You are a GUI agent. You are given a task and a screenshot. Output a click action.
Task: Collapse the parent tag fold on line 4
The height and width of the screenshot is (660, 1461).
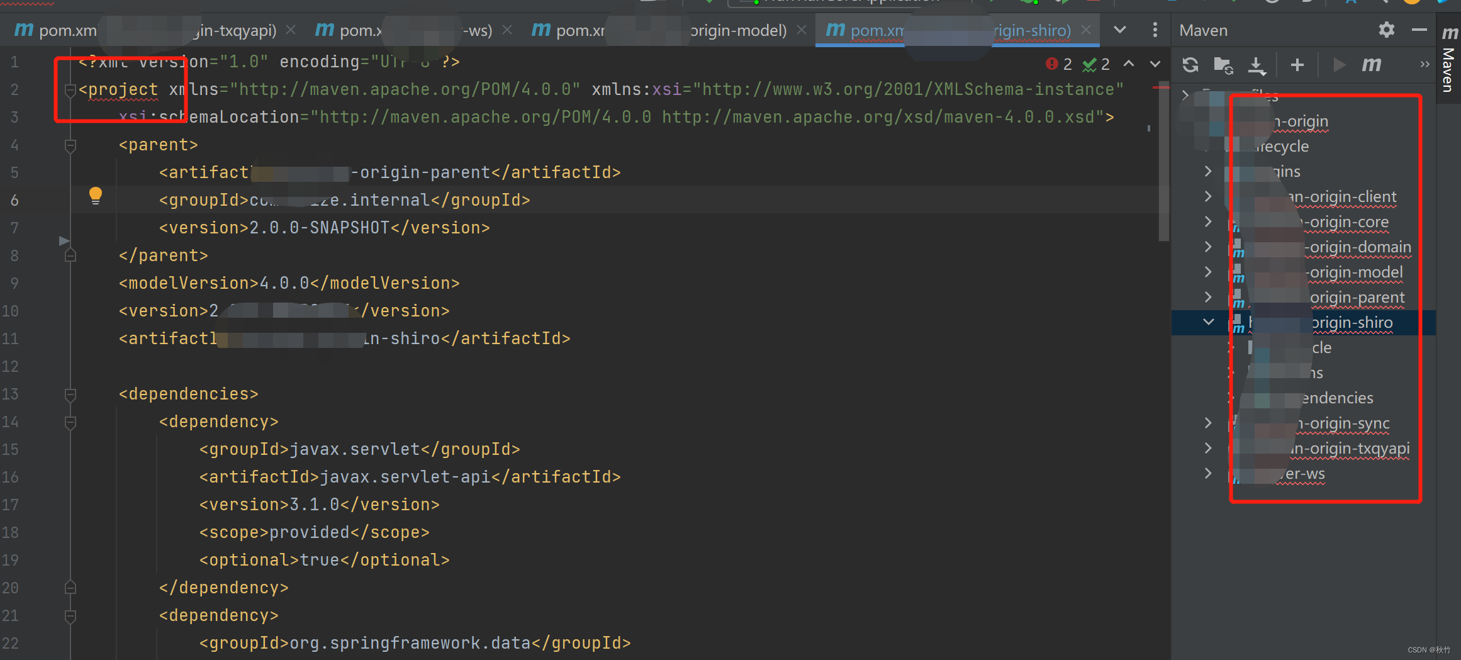click(x=70, y=145)
